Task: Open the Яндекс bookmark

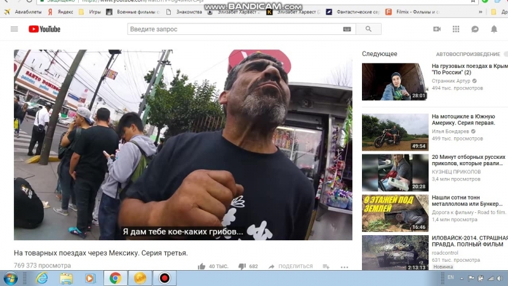Action: click(x=60, y=12)
